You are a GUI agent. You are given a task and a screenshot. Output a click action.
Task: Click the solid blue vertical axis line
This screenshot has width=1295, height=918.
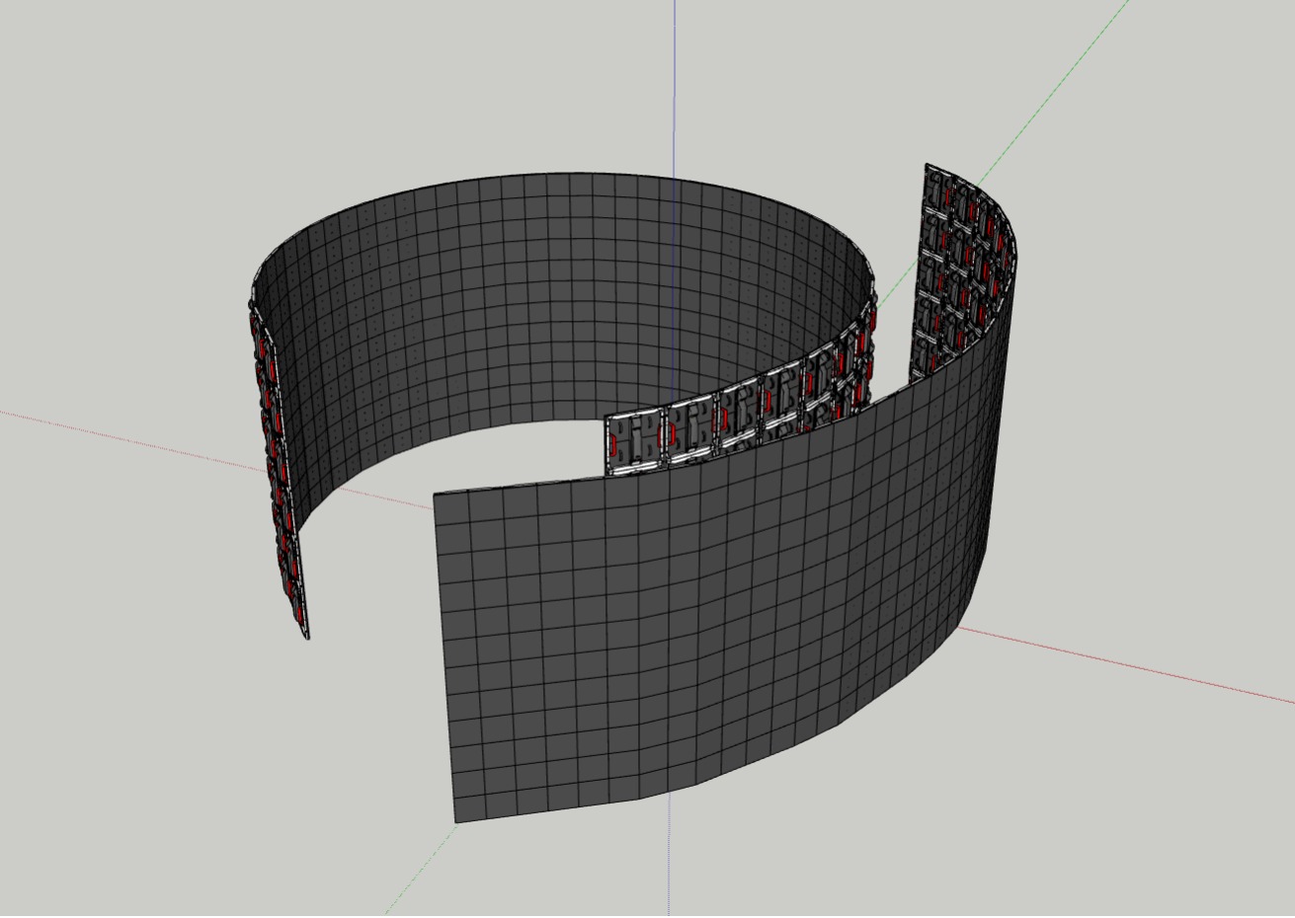coord(675,79)
